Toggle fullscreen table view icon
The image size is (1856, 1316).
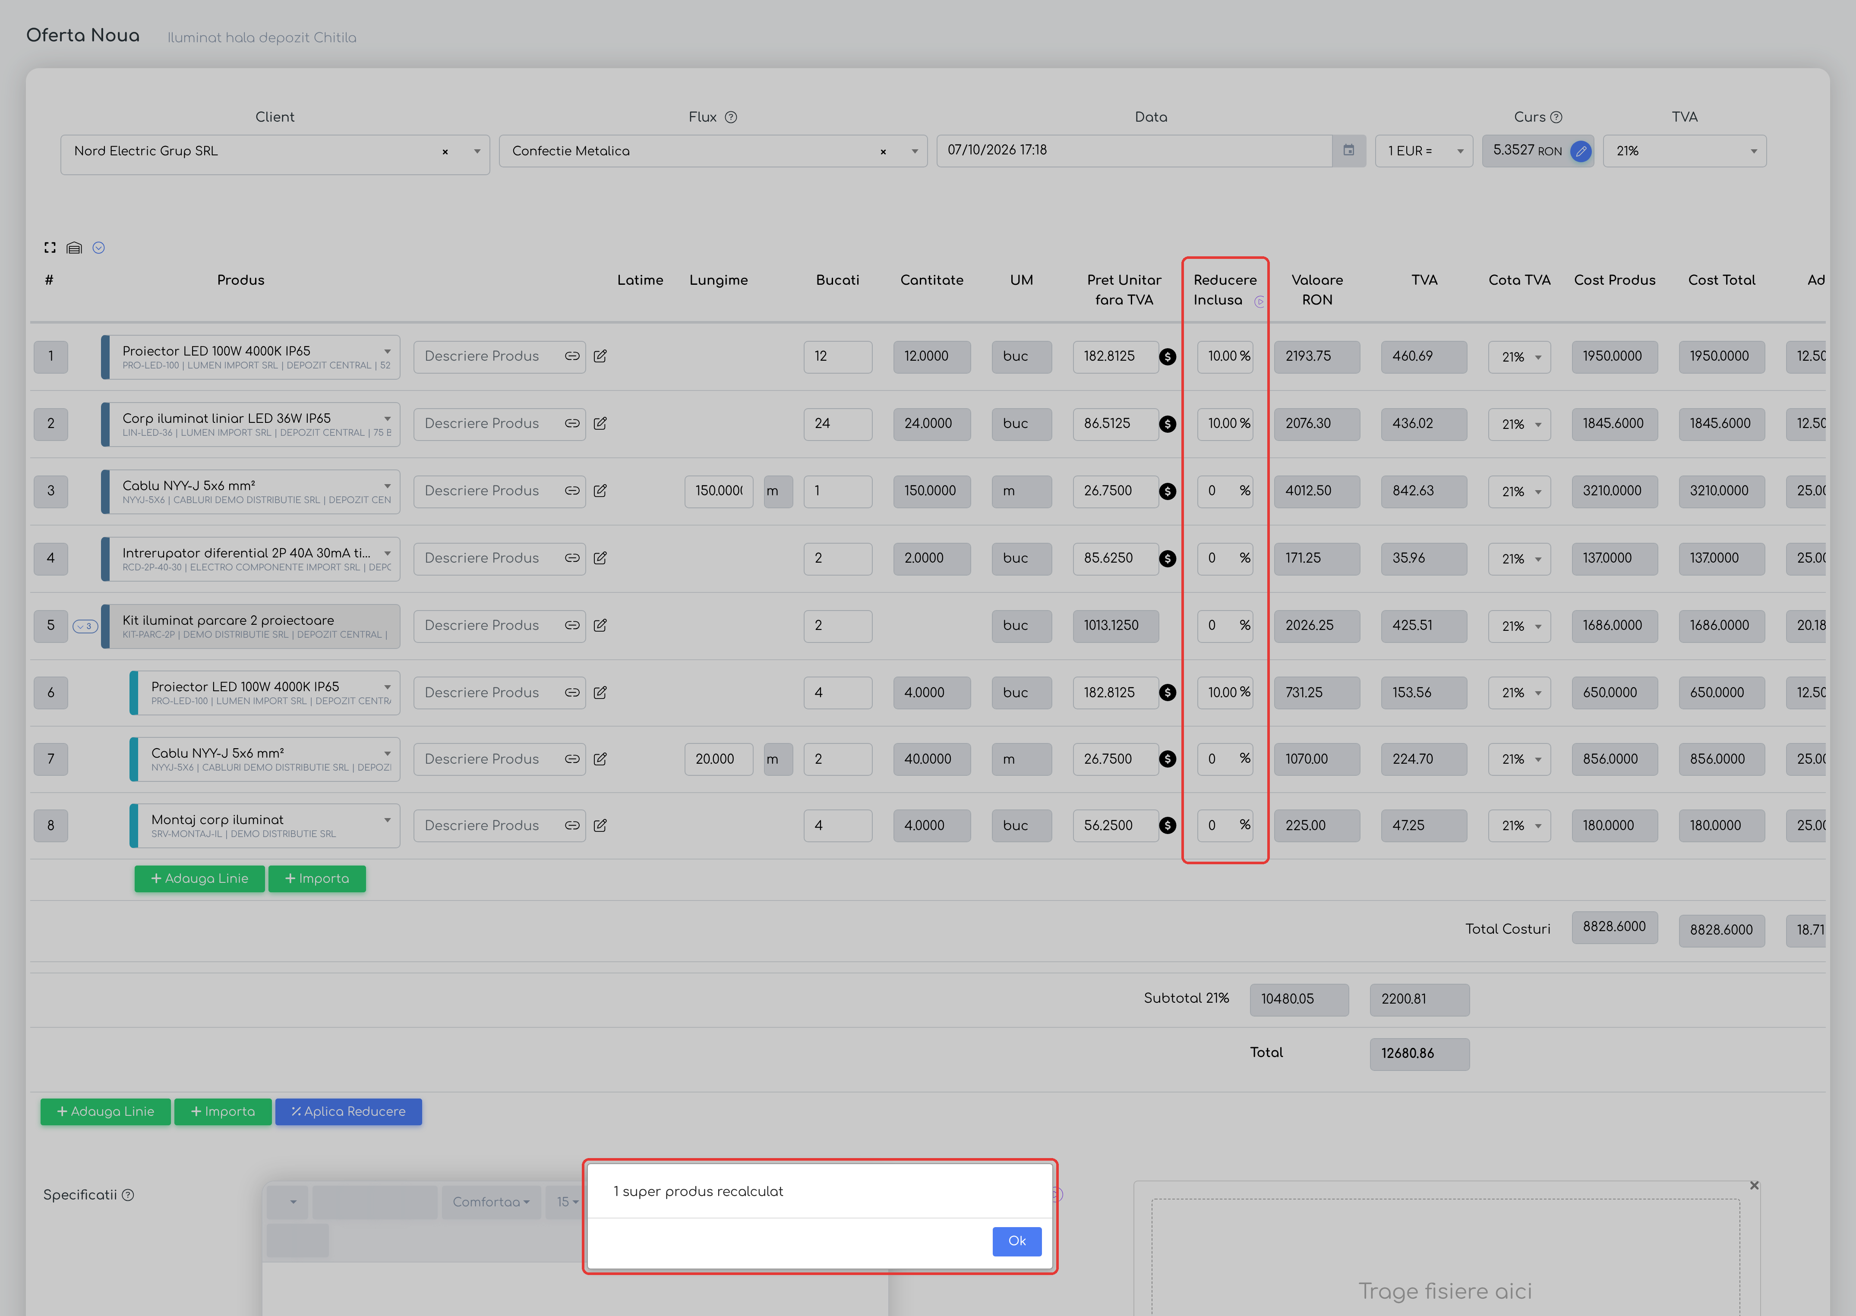[x=50, y=248]
